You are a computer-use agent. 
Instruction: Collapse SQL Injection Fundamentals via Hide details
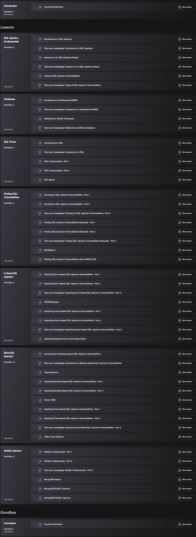click(8, 86)
